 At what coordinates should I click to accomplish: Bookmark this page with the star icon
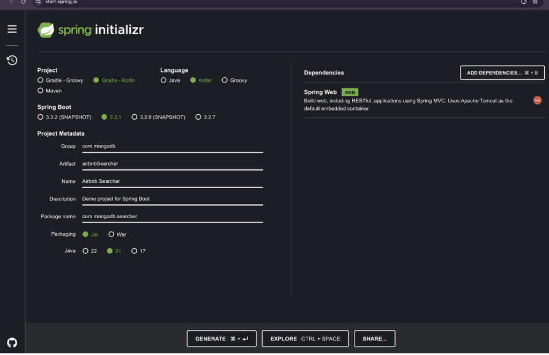[x=535, y=2]
